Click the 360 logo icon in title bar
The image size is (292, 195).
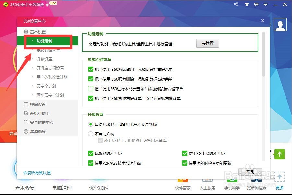pyautogui.click(x=6, y=5)
